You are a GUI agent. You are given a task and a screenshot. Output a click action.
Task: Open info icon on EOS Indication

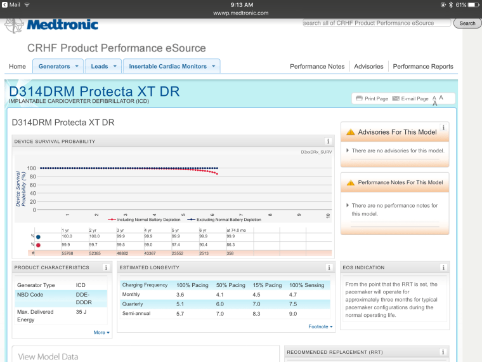point(443,267)
